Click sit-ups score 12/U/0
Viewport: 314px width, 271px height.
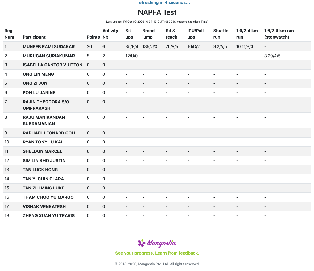[x=131, y=56]
